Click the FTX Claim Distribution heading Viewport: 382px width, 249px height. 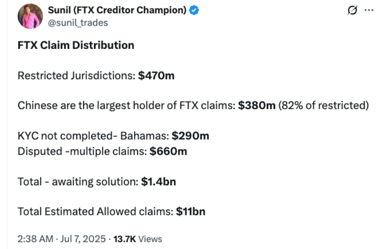76,45
